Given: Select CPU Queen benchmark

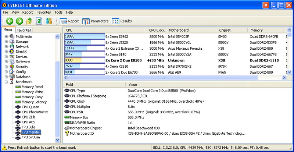Looking at the screenshot, I should [x=31, y=107].
